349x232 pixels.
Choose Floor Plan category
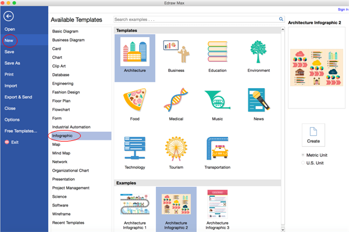pyautogui.click(x=62, y=101)
